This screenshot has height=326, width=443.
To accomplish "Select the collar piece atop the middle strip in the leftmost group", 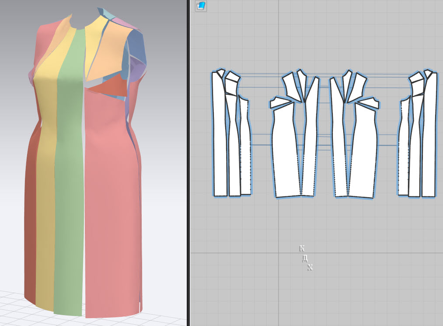I will click(x=232, y=78).
